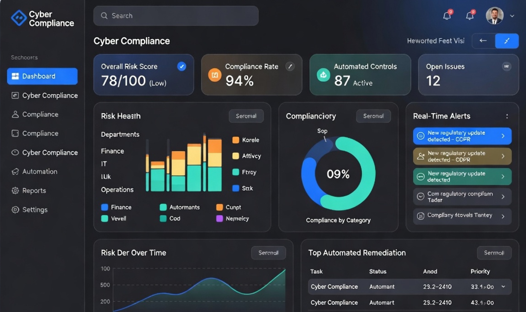Click into the Search field

click(x=176, y=16)
